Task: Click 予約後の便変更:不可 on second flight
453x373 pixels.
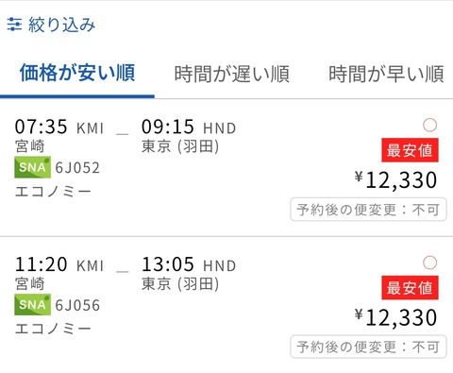Action: [368, 347]
